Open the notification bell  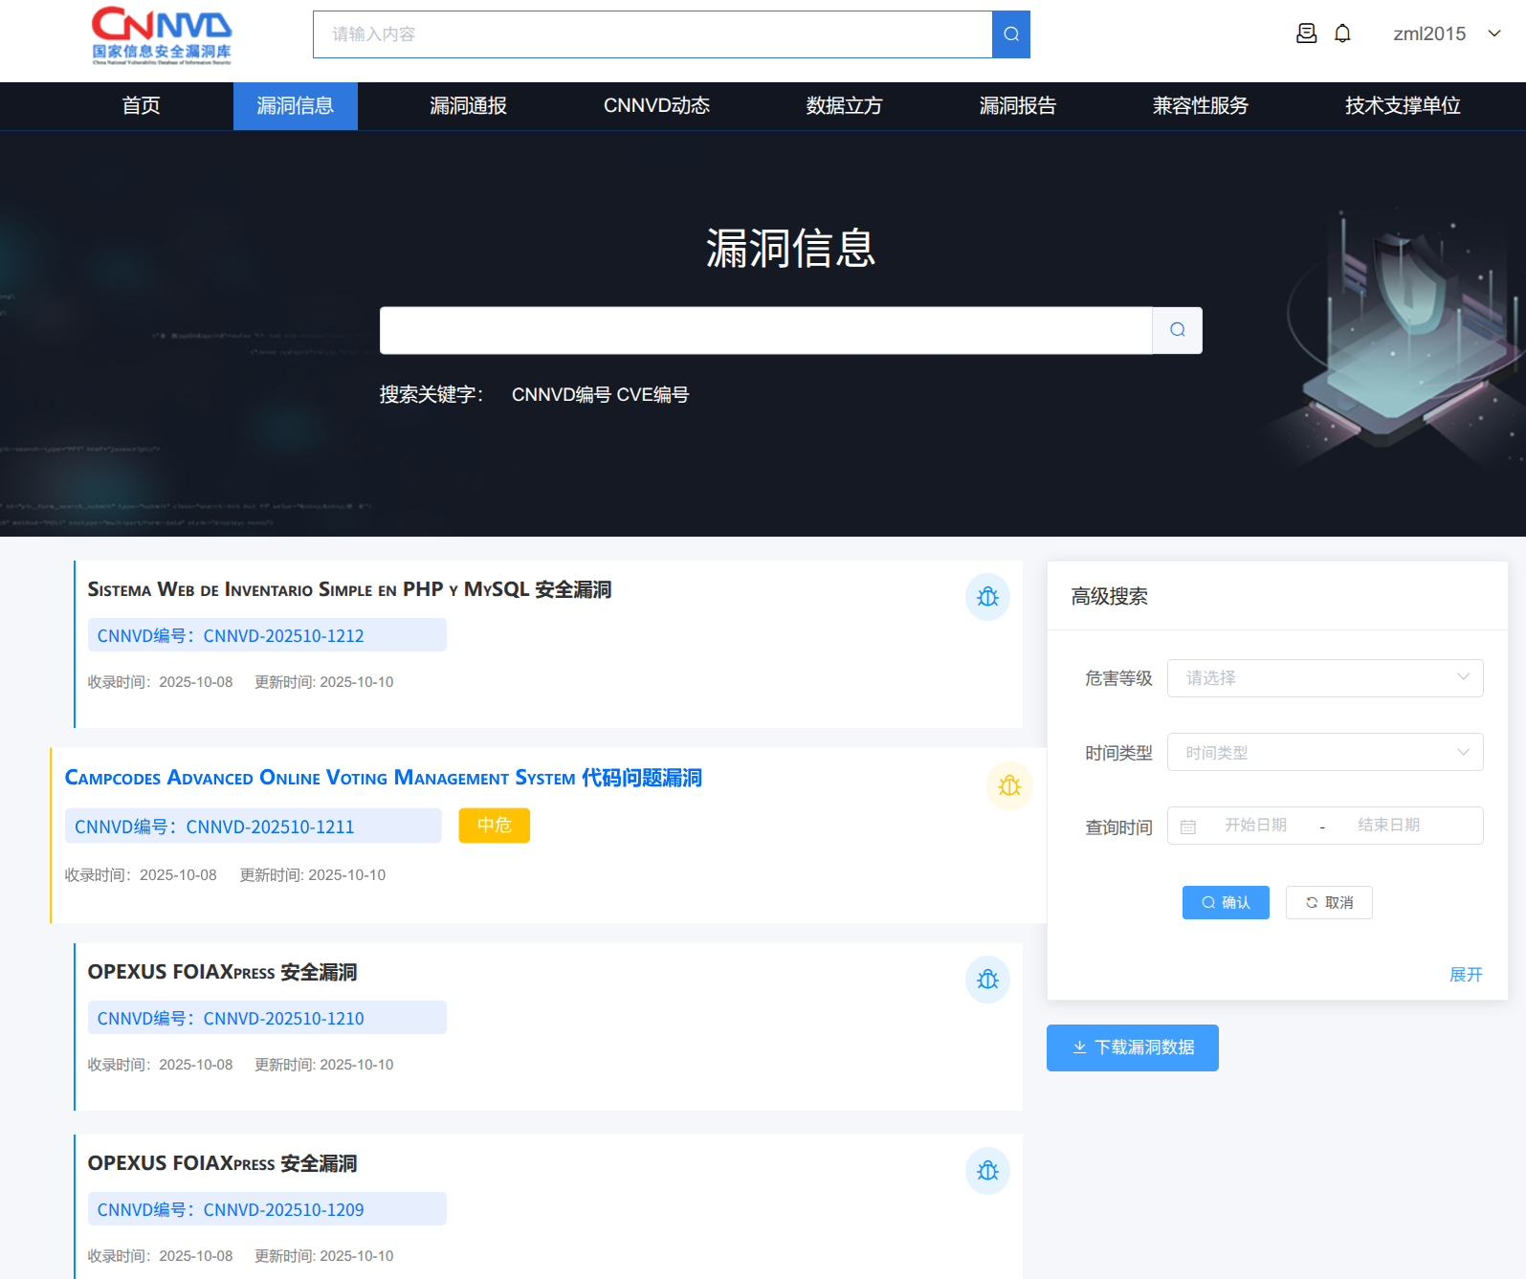tap(1342, 33)
